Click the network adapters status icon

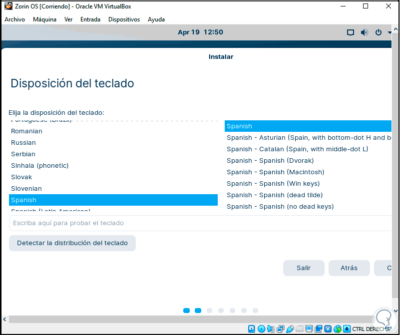click(280, 329)
